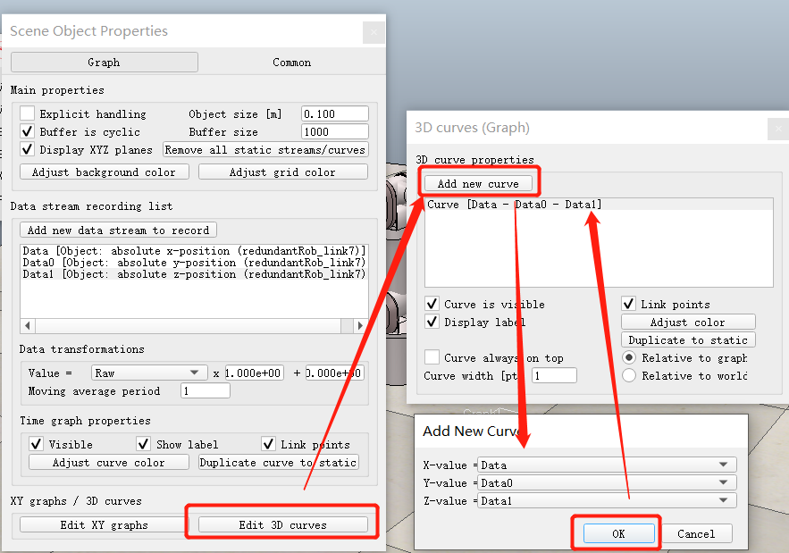This screenshot has width=789, height=553.
Task: Toggle Link points in 3D curves dialog
Action: 628,304
